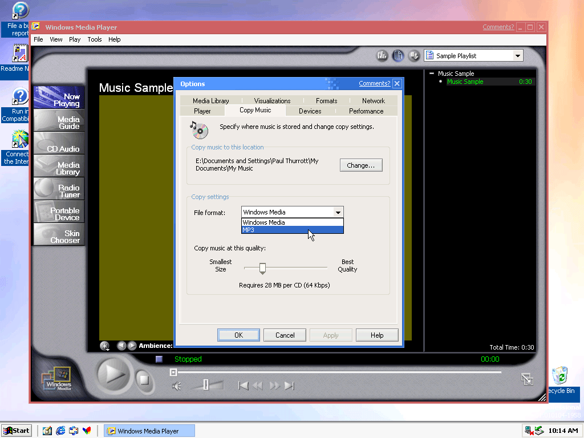Select MP3 in File format list
584x438 pixels.
tap(292, 230)
